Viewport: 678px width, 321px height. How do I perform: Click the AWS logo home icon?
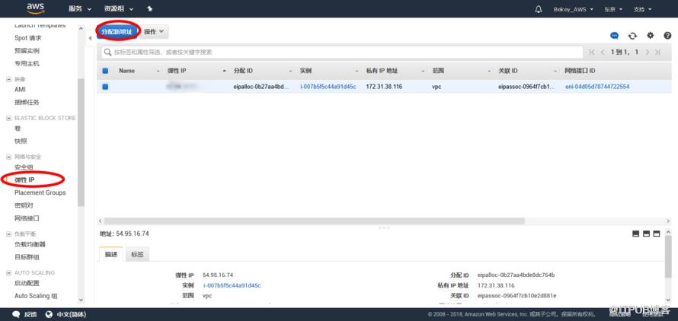click(x=35, y=8)
